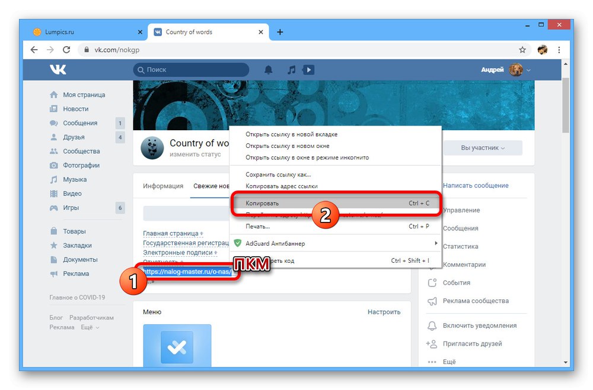Click Пригласить друзей

464,344
